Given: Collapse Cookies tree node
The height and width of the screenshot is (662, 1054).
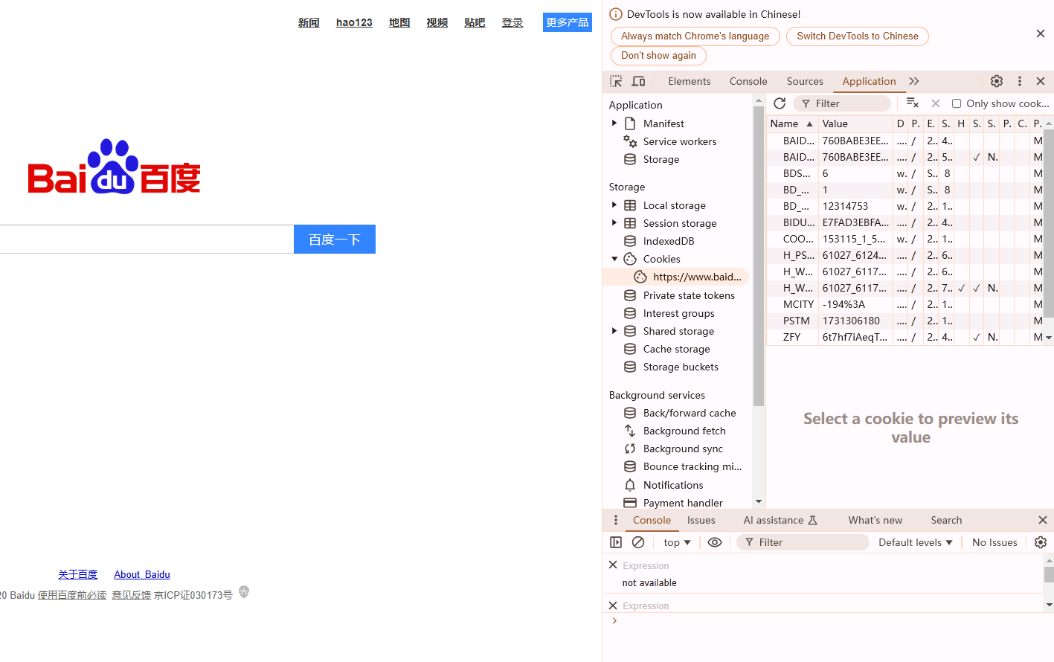Looking at the screenshot, I should (614, 259).
